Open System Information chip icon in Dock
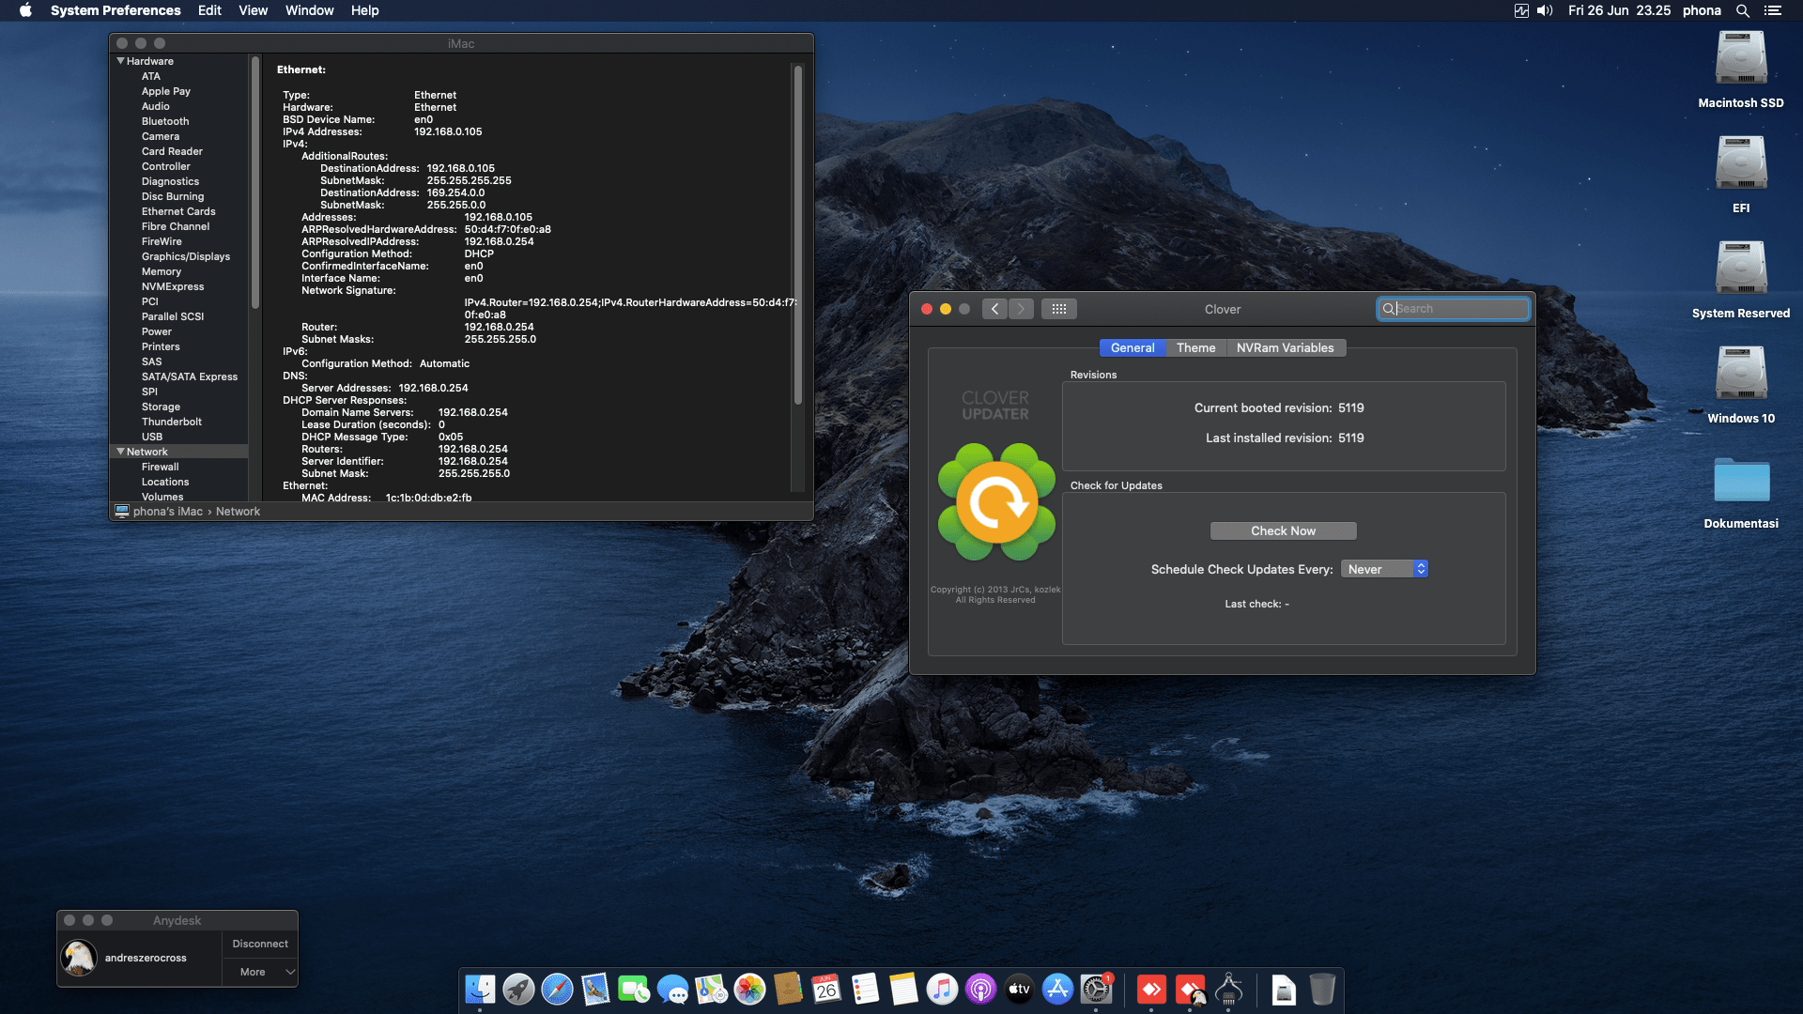 click(x=1228, y=990)
